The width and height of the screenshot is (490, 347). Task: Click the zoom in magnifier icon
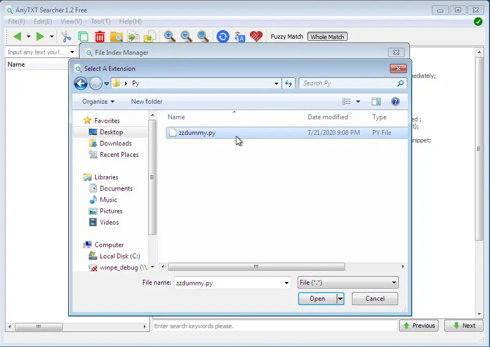point(170,37)
